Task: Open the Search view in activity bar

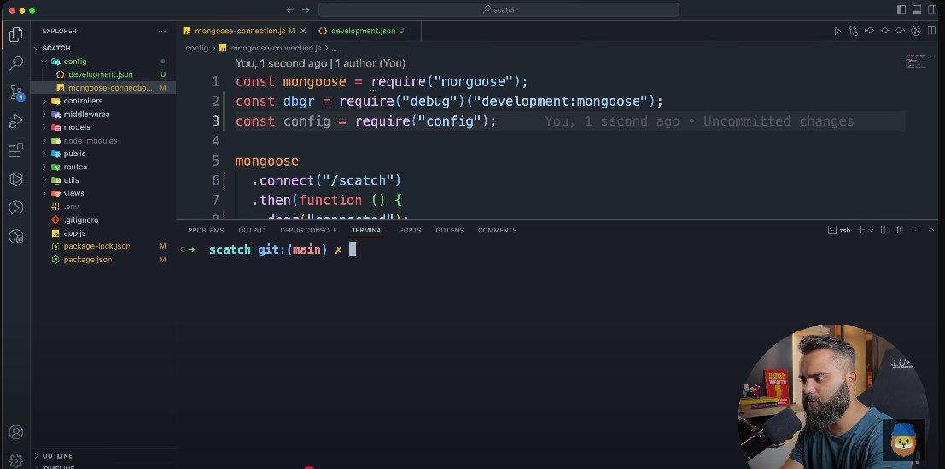Action: click(16, 63)
